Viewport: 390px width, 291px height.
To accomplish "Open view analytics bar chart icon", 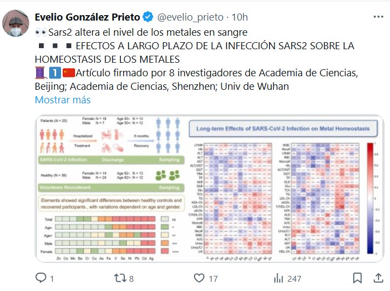I will coord(279,278).
